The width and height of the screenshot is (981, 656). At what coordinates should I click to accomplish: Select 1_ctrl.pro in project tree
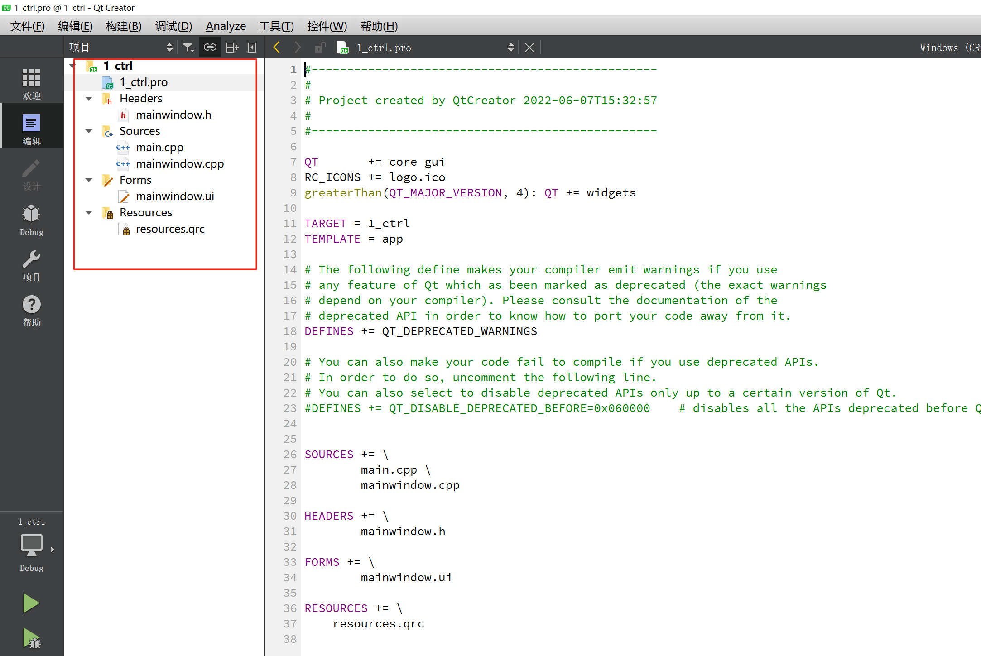pyautogui.click(x=144, y=82)
